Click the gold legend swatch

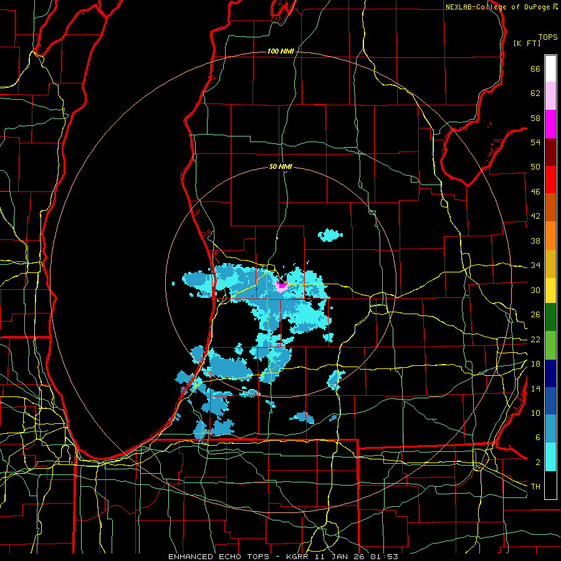coord(550,264)
